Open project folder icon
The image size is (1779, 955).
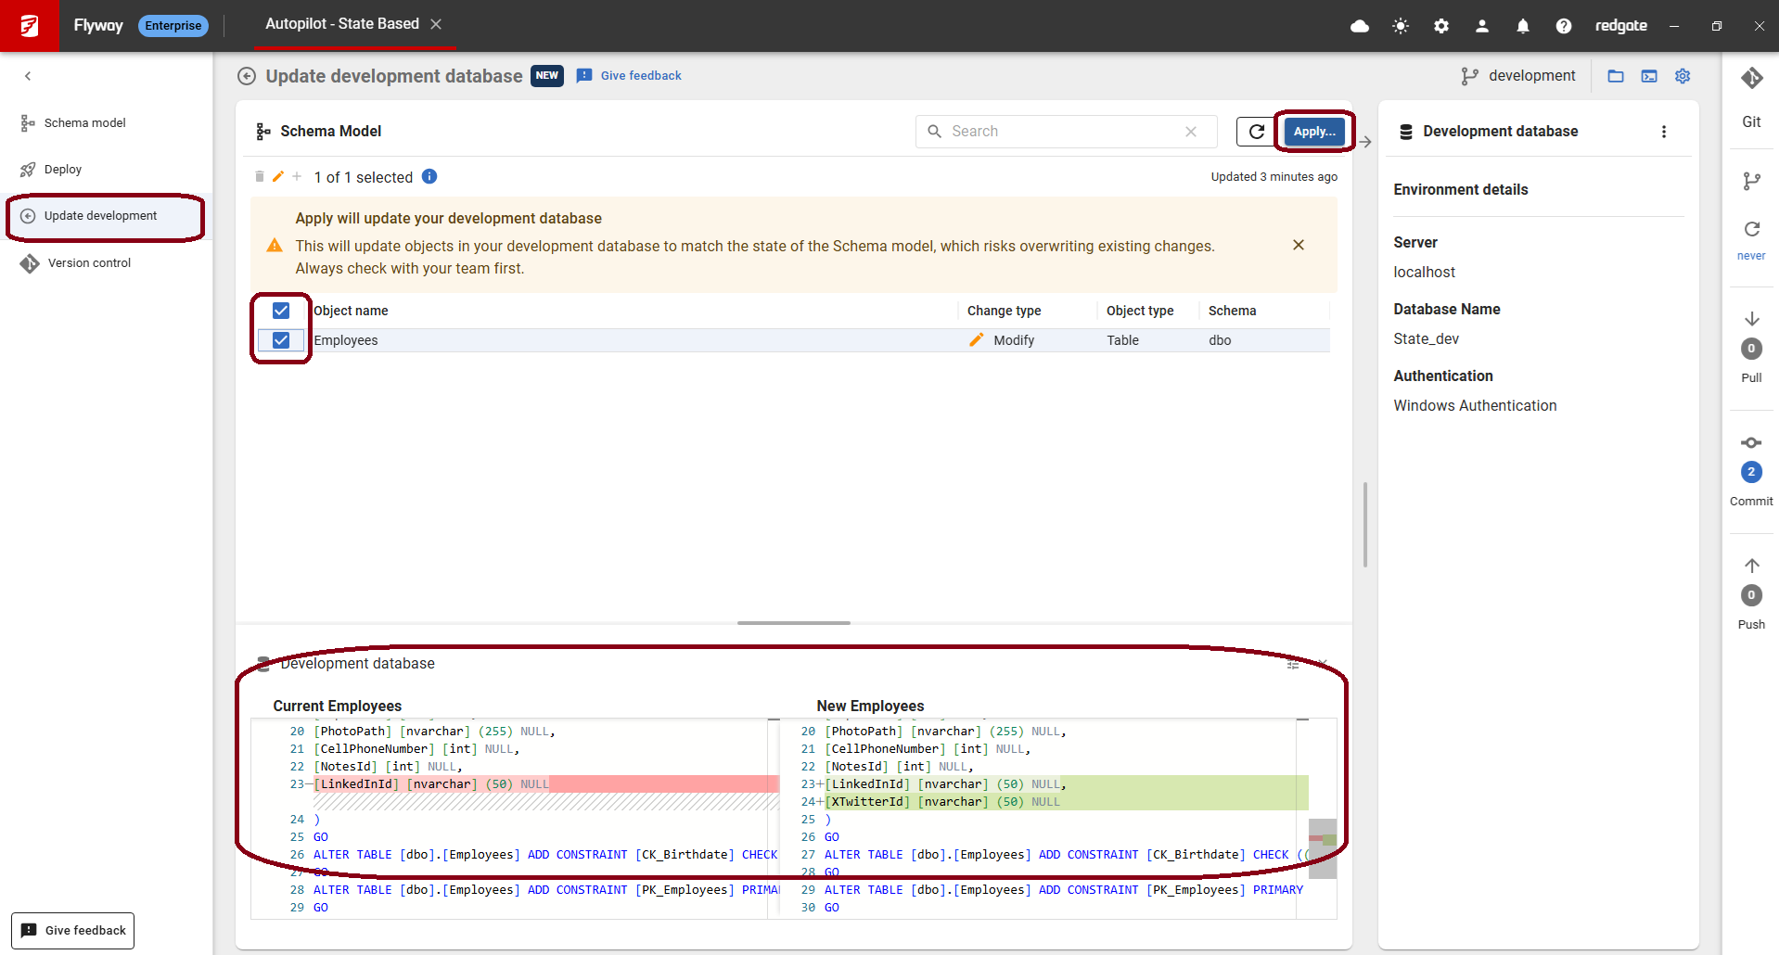click(x=1616, y=76)
